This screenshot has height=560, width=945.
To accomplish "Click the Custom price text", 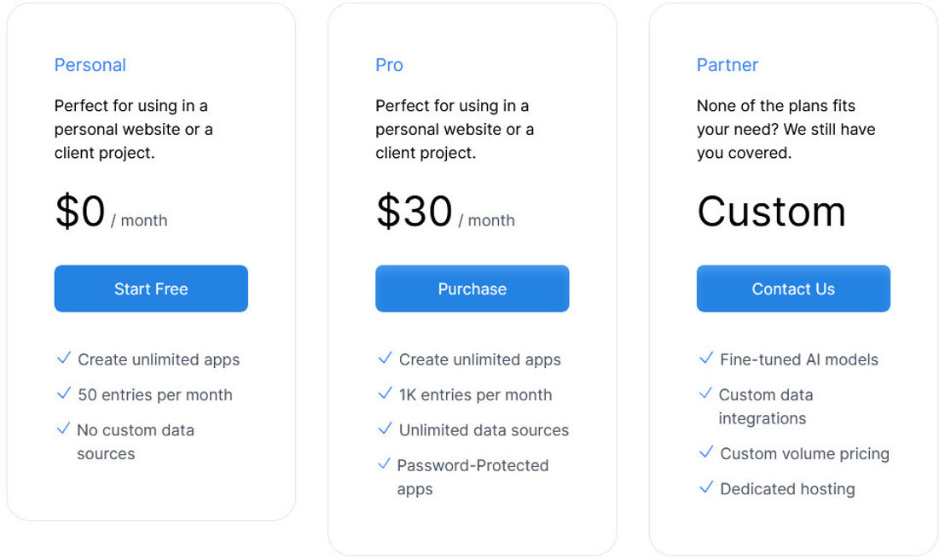I will pyautogui.click(x=772, y=211).
